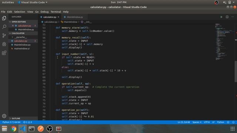Click errors and warnings count in status bar
Image resolution: width=237 pixels, height=133 pixels.
coord(27,122)
